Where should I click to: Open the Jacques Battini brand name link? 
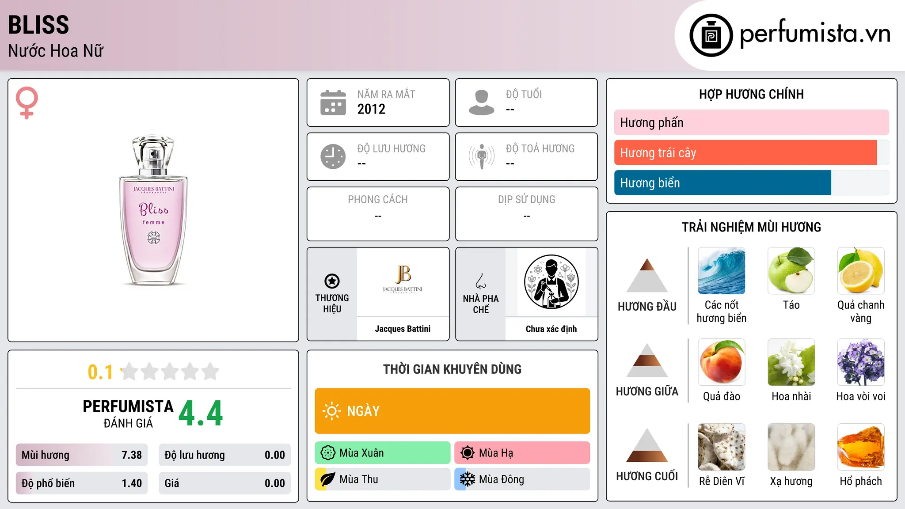pos(403,329)
